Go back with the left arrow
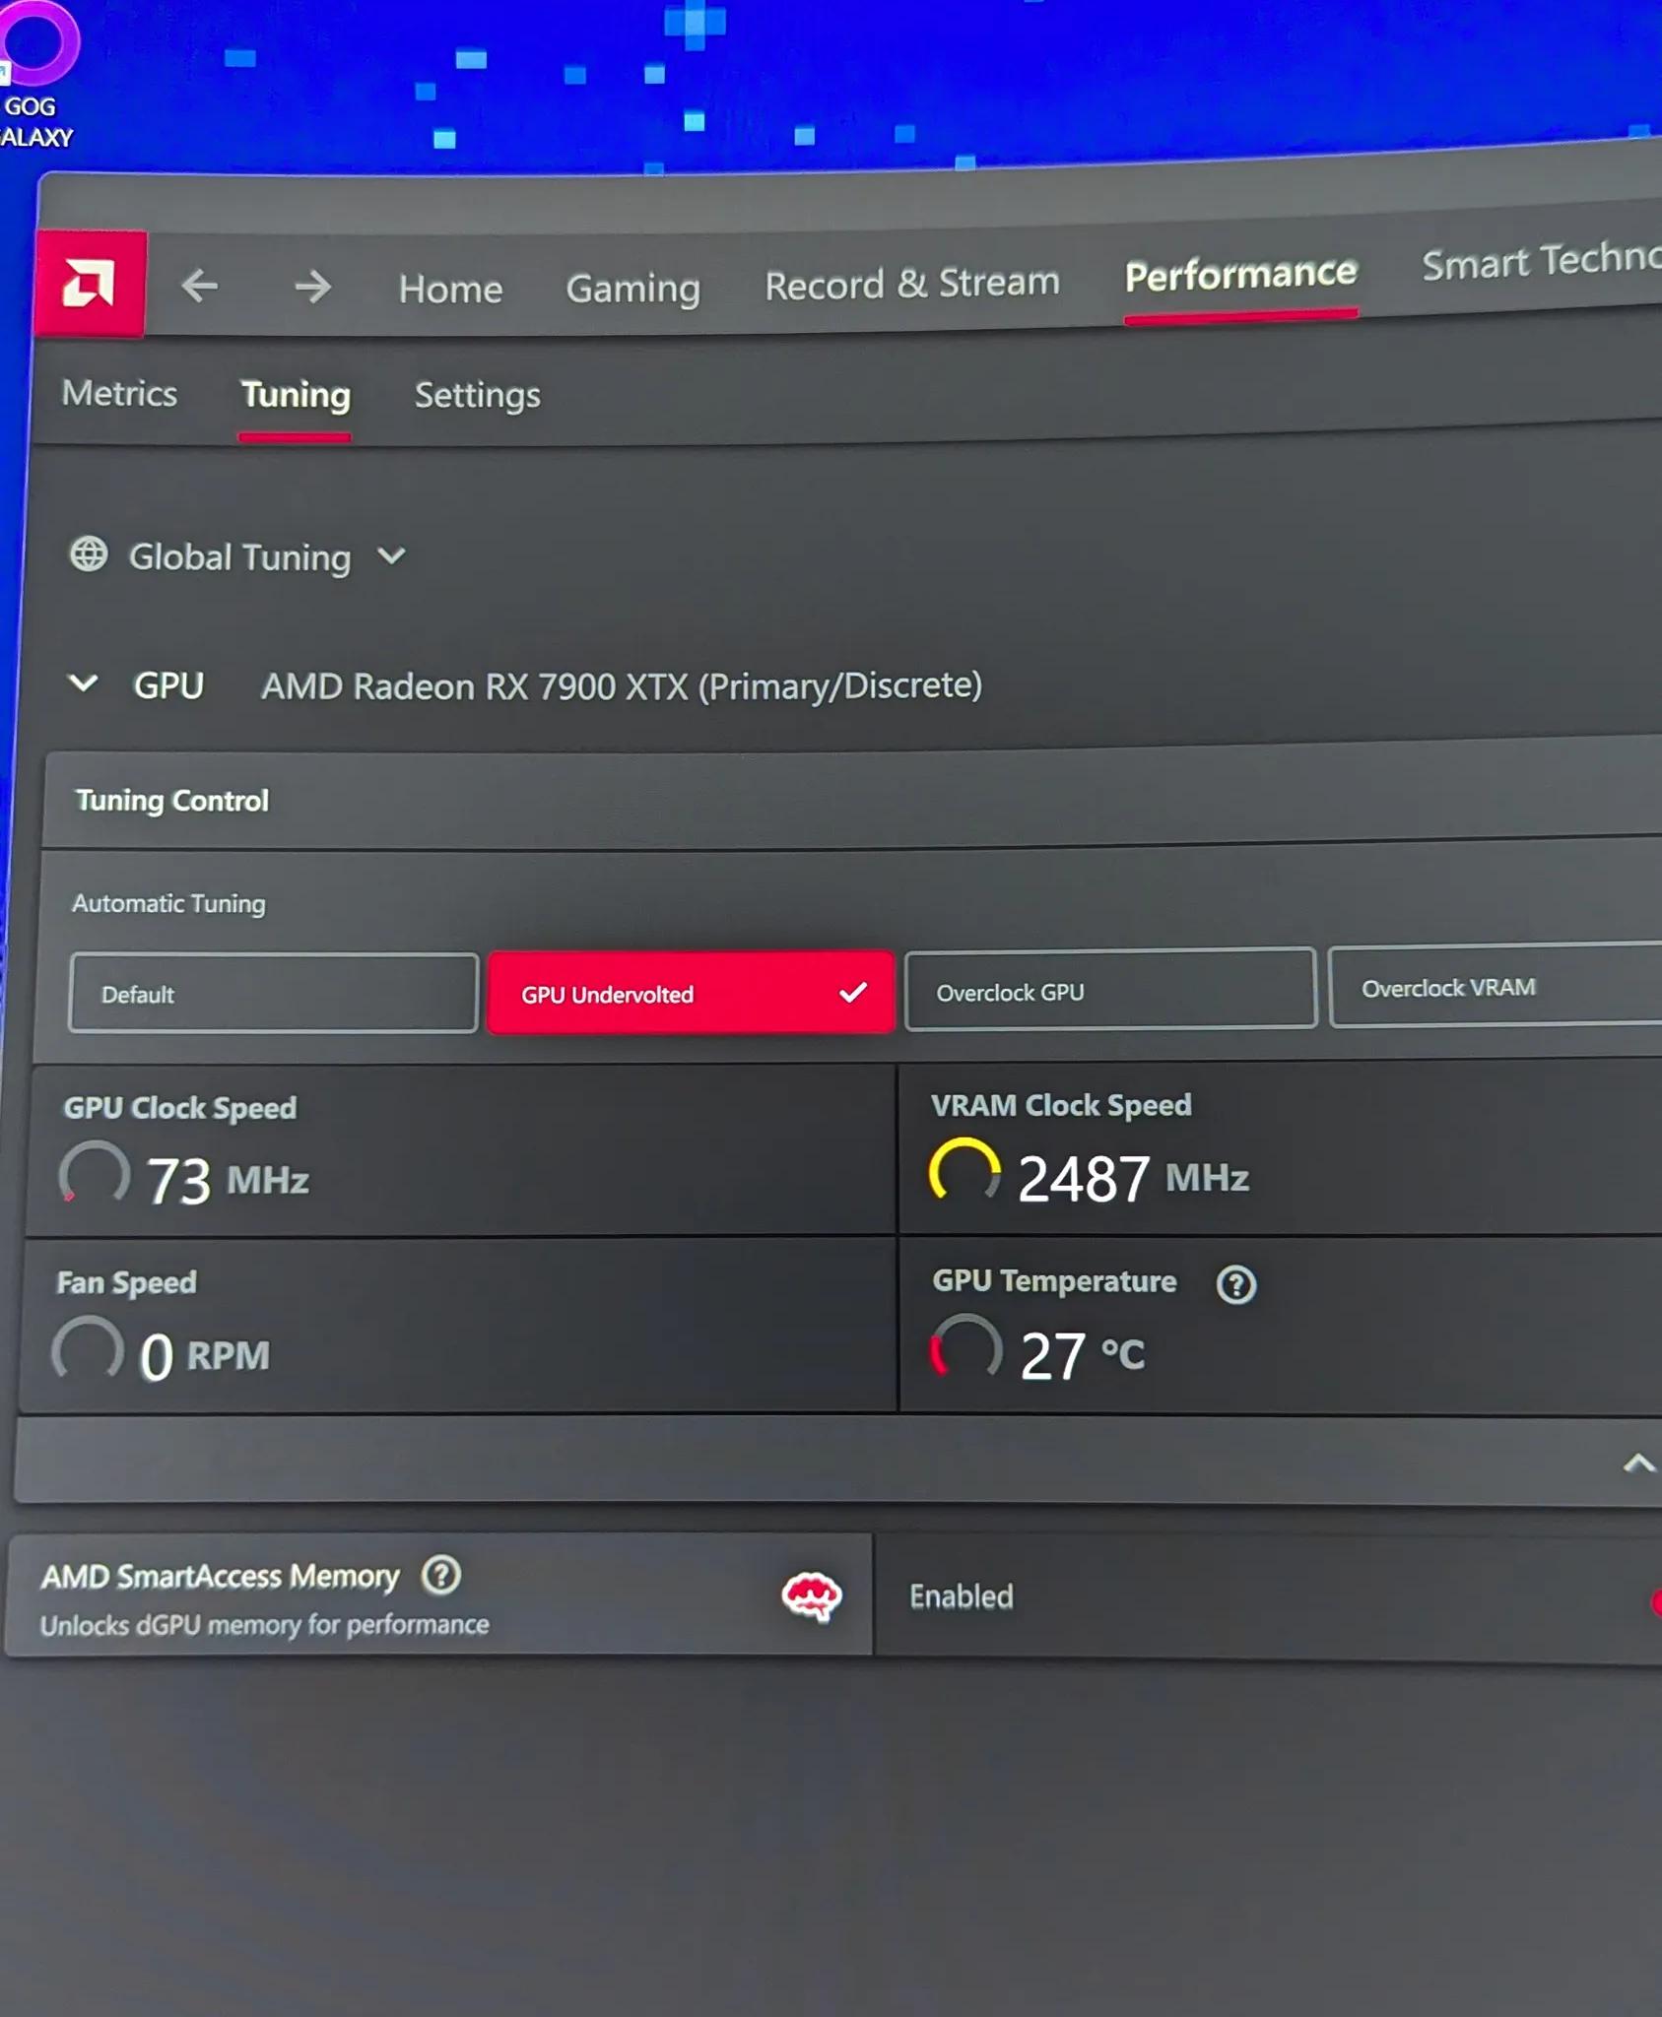1662x2017 pixels. 200,287
